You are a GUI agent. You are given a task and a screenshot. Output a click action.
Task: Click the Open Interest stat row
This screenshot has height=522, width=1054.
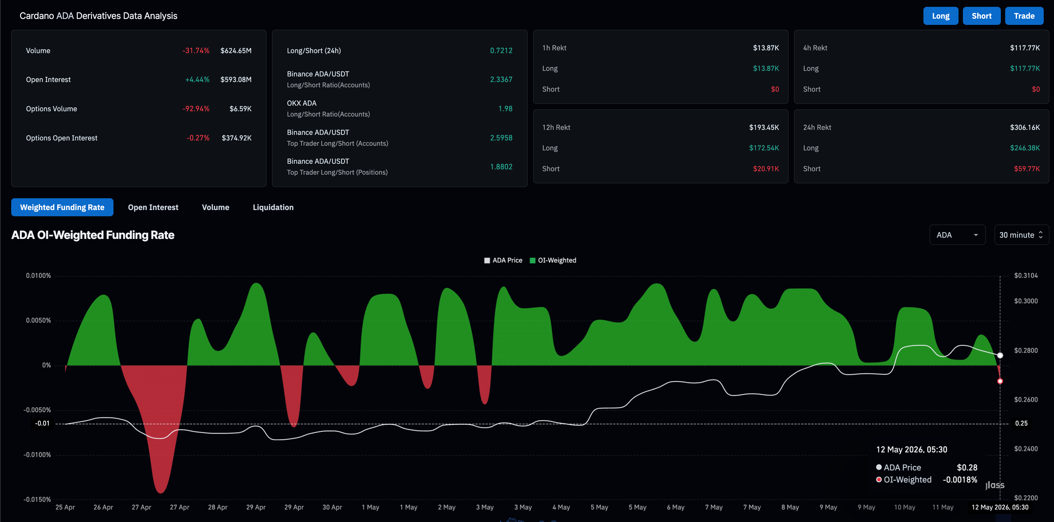point(139,80)
